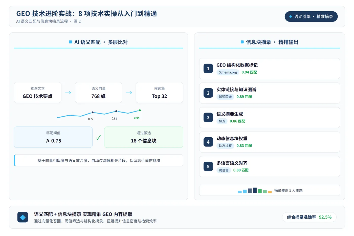This screenshot has width=354, height=236.
Task: Click the 匹配阈值 ≥ 0.75 box
Action: (x=53, y=137)
